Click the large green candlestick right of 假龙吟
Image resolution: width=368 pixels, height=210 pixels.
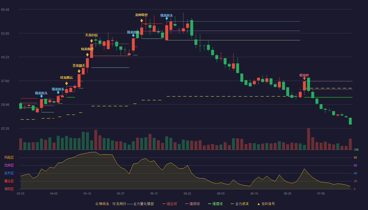(x=309, y=84)
